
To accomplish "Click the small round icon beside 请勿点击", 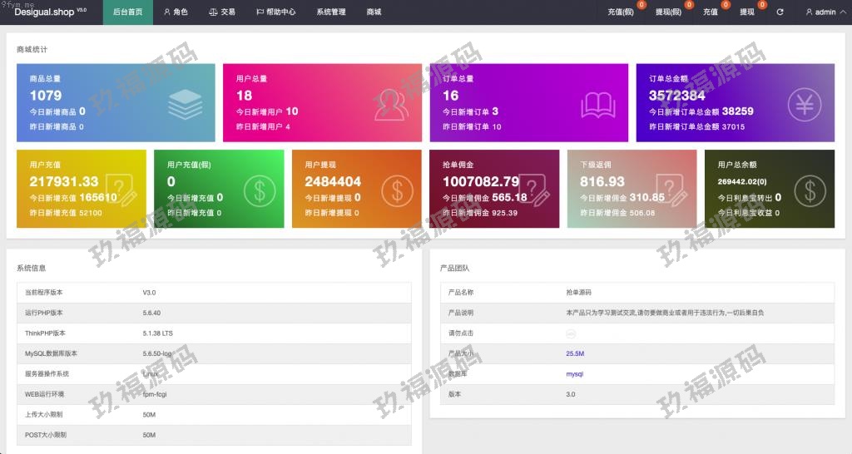I will coord(571,333).
